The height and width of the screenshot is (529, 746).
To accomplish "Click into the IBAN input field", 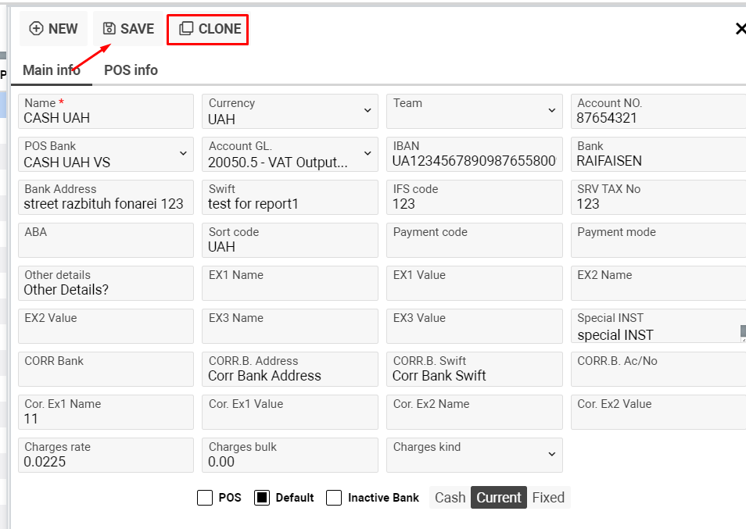I will pyautogui.click(x=473, y=162).
